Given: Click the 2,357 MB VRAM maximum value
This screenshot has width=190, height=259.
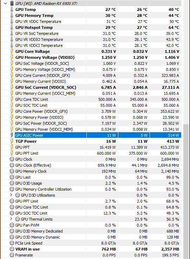Looking at the screenshot, I should (170, 249).
